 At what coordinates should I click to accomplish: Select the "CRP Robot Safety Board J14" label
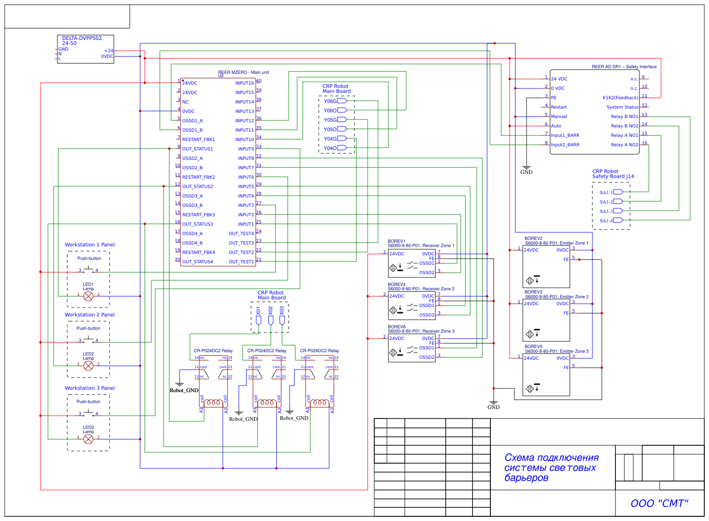(613, 174)
